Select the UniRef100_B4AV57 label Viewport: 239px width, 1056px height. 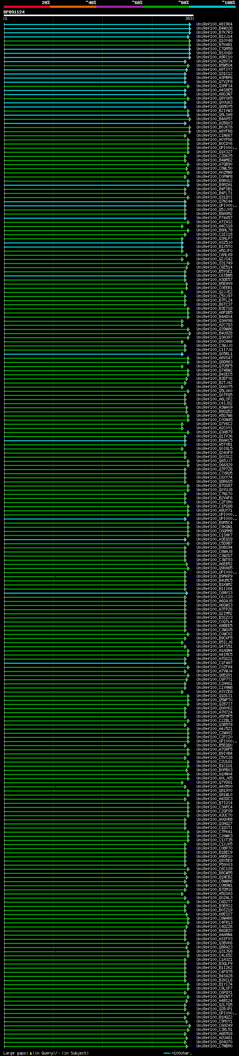coord(214,119)
